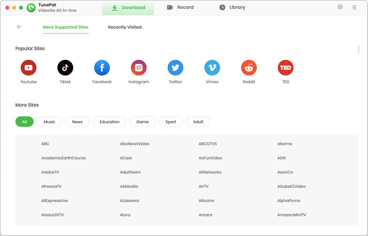Image resolution: width=368 pixels, height=236 pixels.
Task: Open the AirMozilla site entry
Action: 129,186
